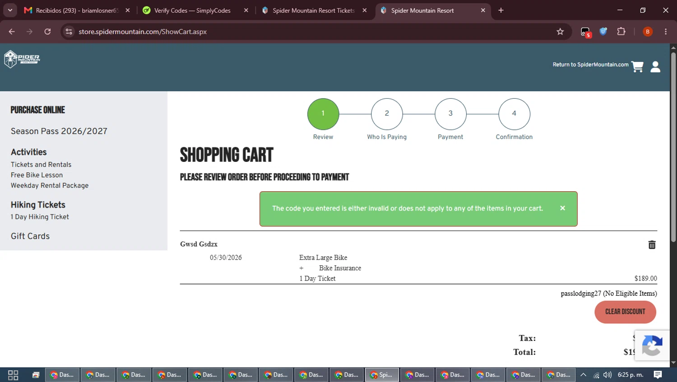The height and width of the screenshot is (382, 677).
Task: Switch to the Gmail Recibidos (293) tab
Action: point(77,10)
